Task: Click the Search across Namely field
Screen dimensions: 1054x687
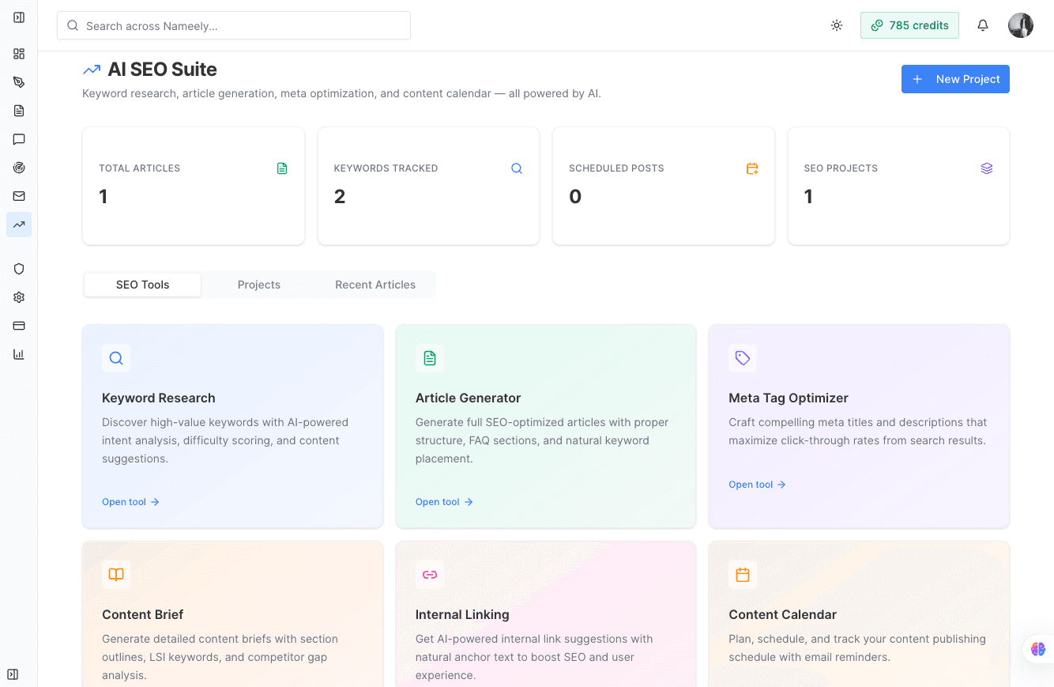Action: click(234, 25)
